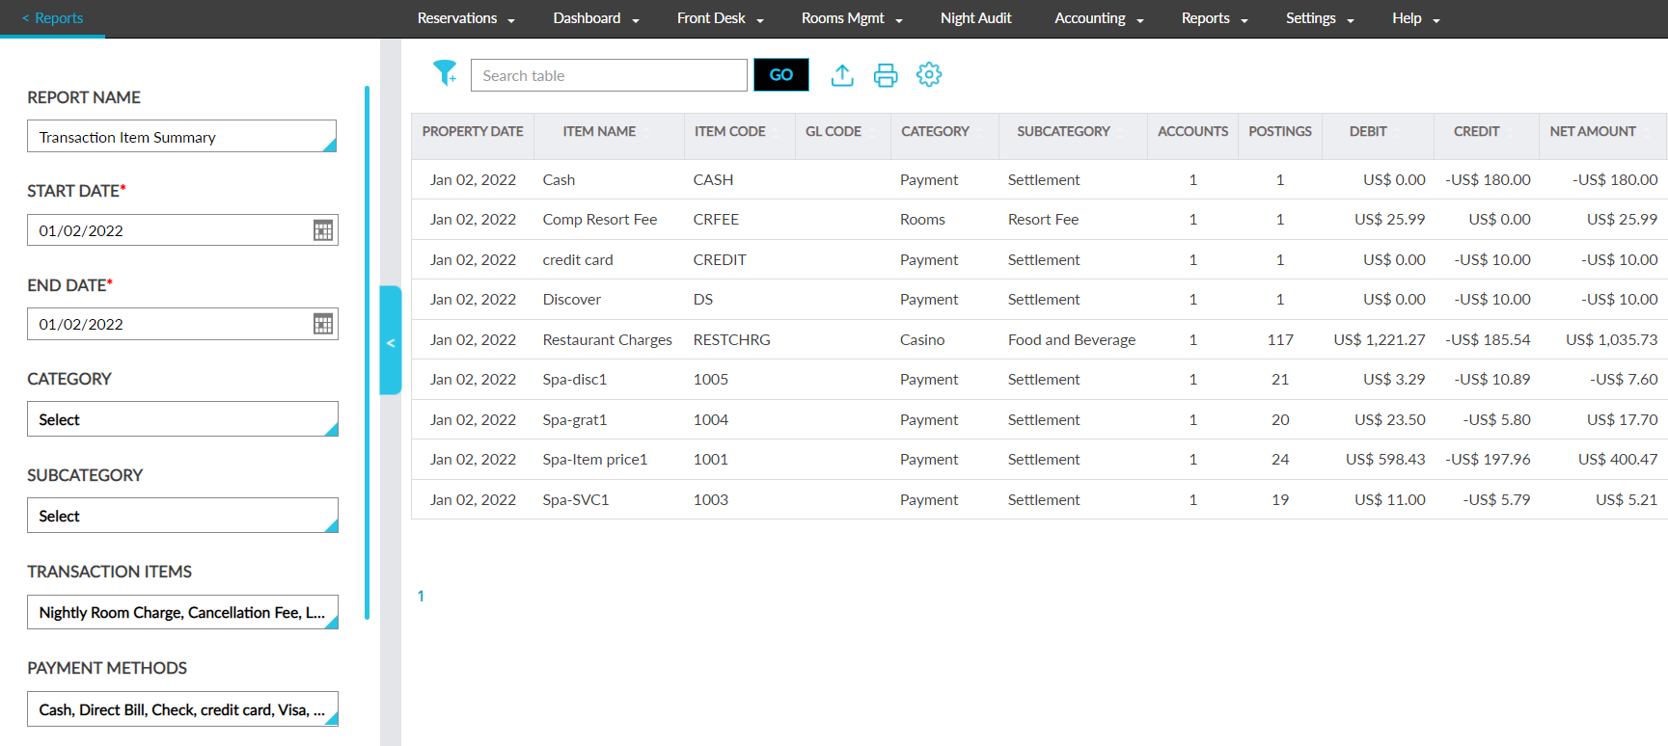Screen dimensions: 1668x746
Task: Click the export upload icon
Action: 842,75
